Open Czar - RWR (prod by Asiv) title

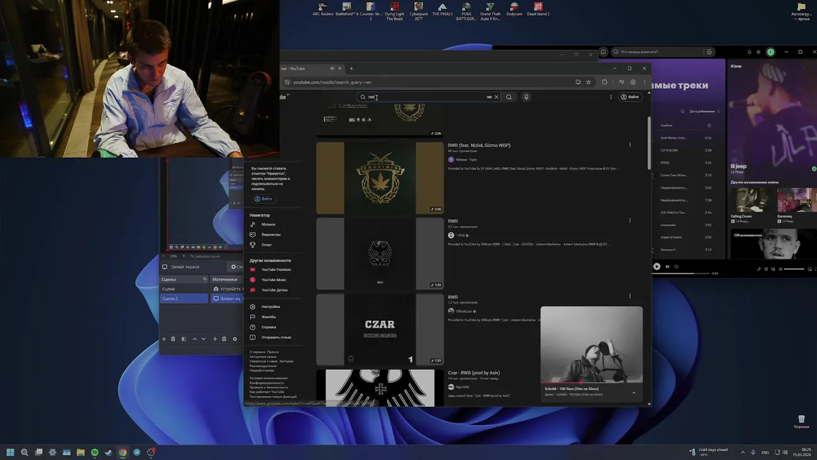point(474,372)
